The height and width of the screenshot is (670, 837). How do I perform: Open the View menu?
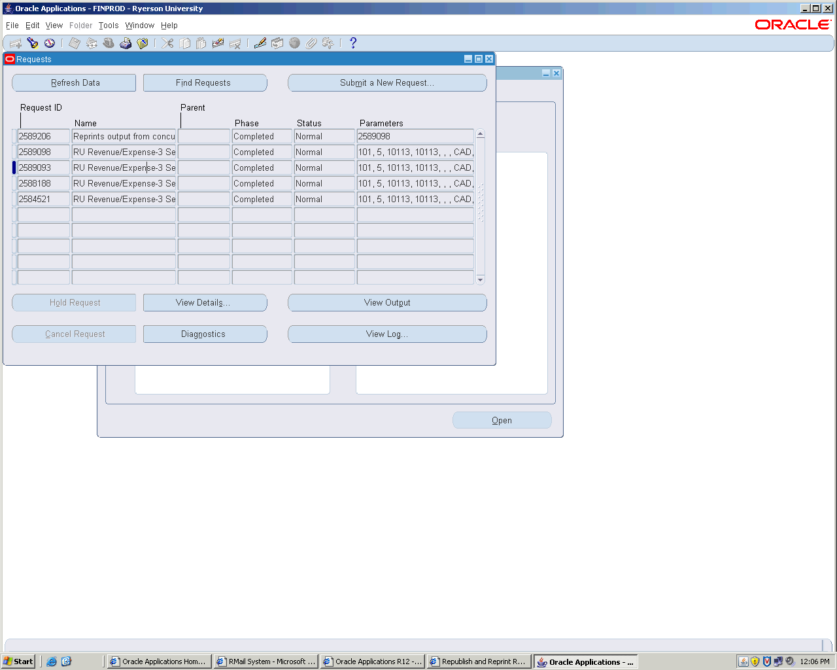tap(54, 26)
